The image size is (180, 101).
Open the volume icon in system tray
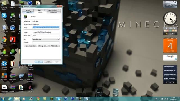(x=168, y=99)
